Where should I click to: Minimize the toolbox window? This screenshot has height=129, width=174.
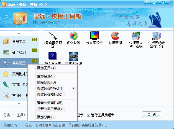click(x=154, y=3)
